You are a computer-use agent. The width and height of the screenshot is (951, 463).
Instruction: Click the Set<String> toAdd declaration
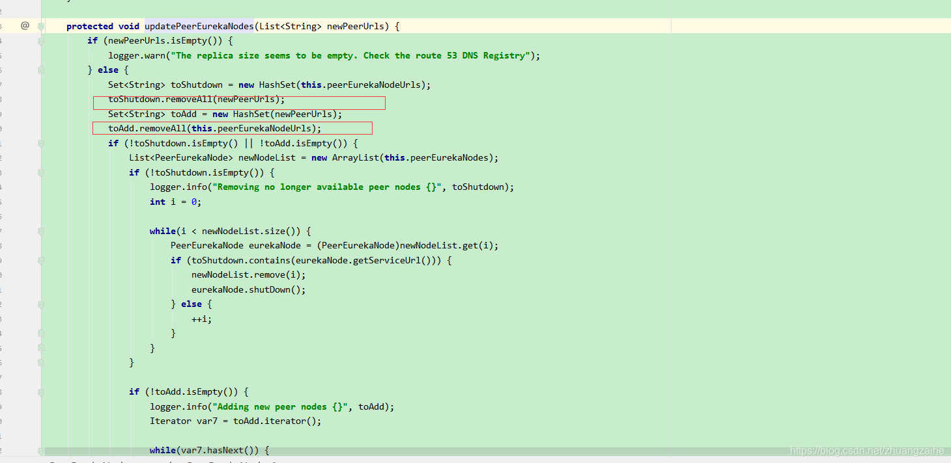point(225,114)
